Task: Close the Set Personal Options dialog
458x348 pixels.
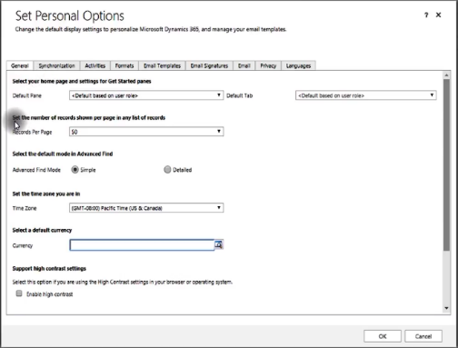Action: [x=438, y=15]
